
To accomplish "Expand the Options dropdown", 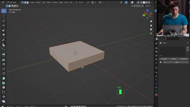I will [x=149, y=6].
